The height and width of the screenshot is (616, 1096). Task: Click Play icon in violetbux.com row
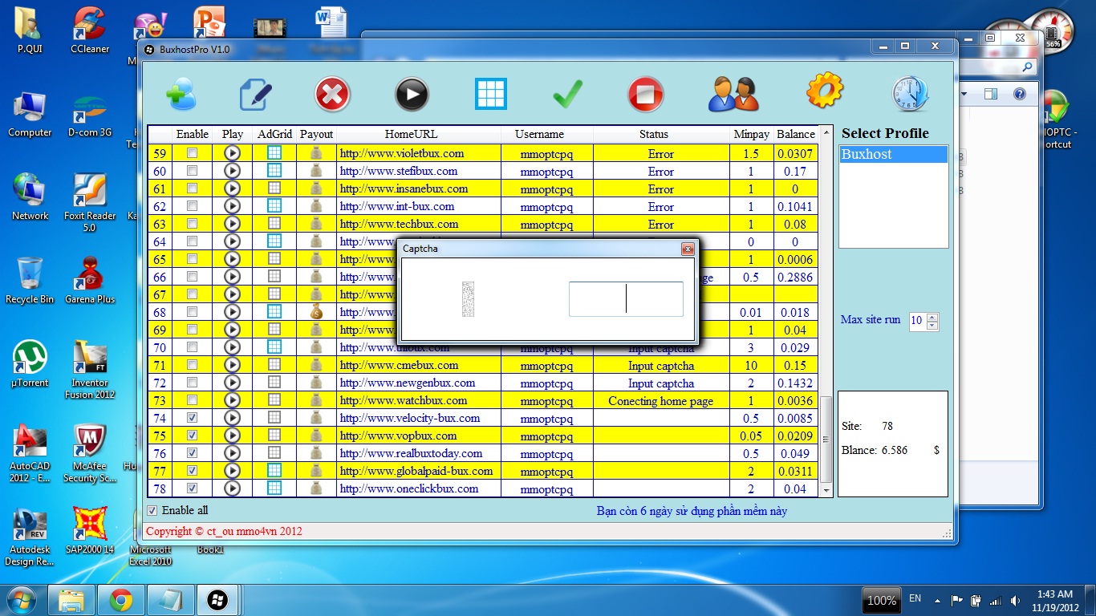pos(232,153)
